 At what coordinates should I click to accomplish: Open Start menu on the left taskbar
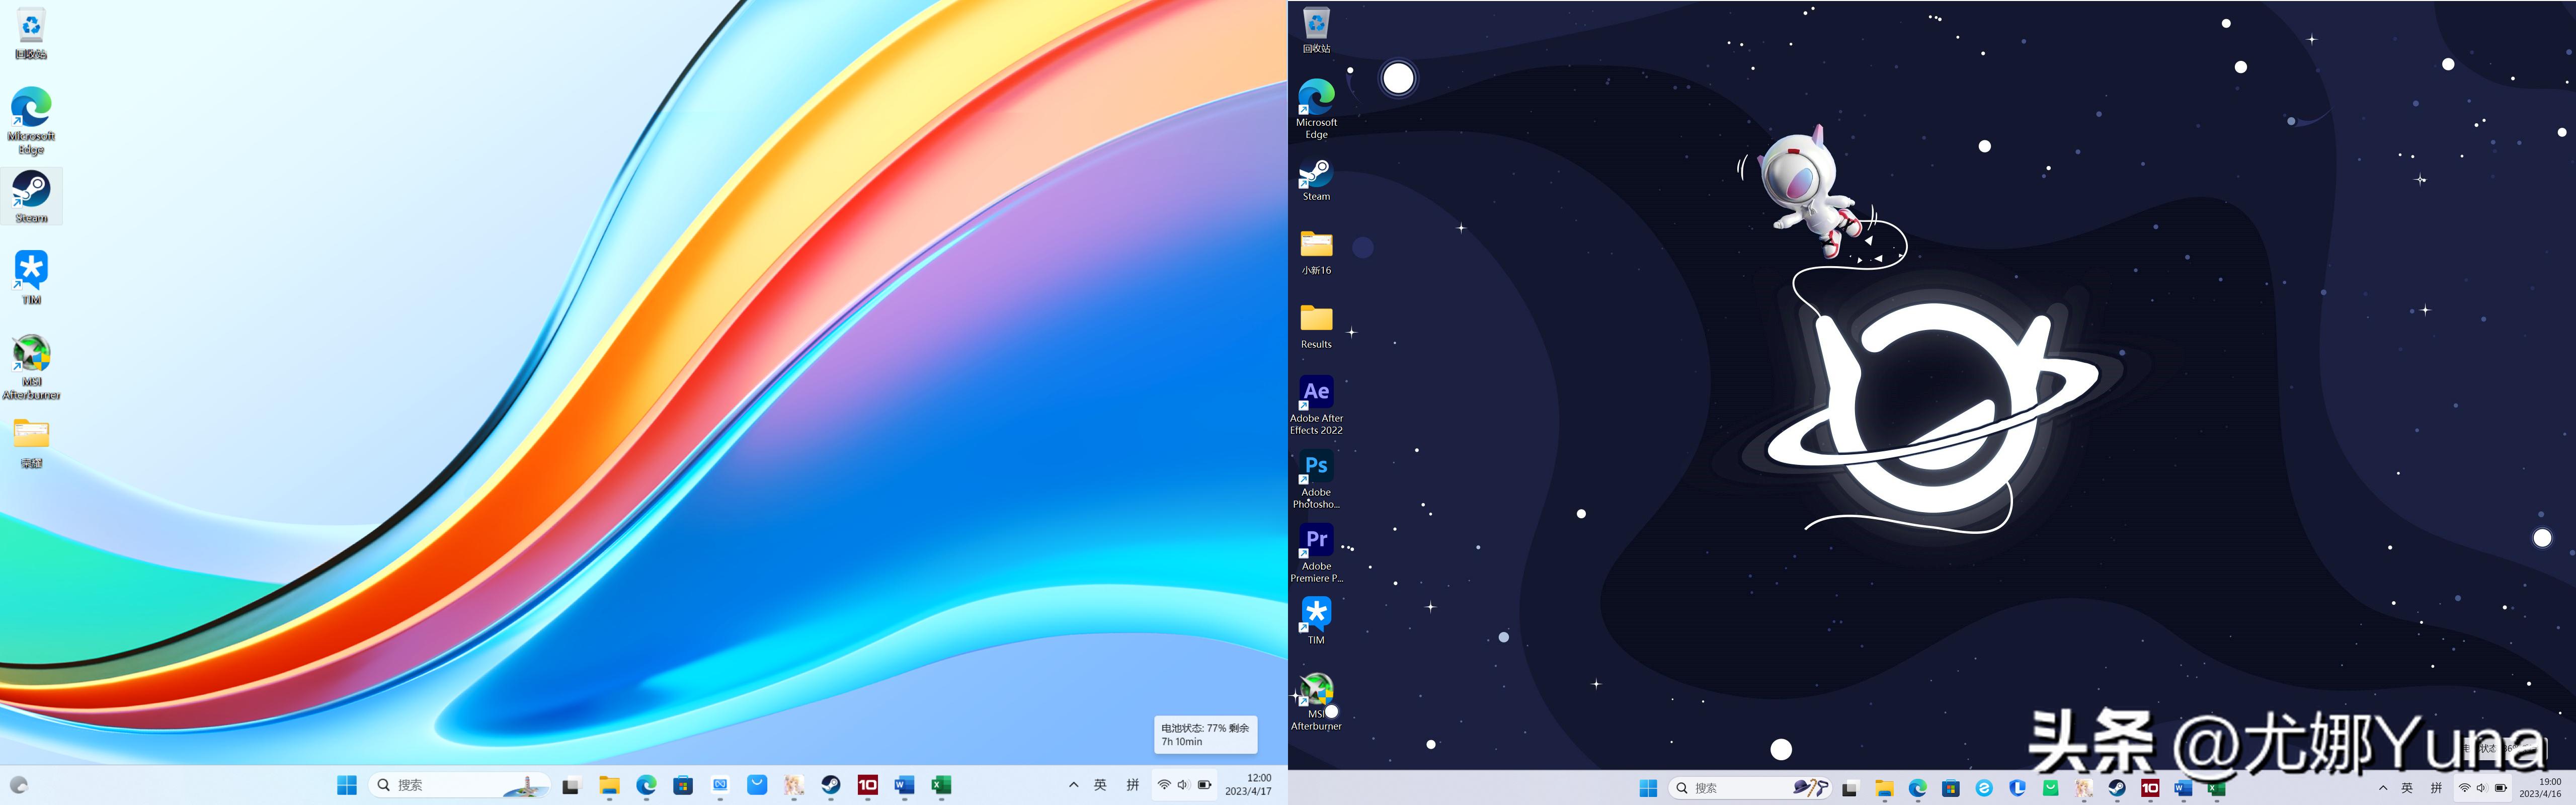coord(347,785)
